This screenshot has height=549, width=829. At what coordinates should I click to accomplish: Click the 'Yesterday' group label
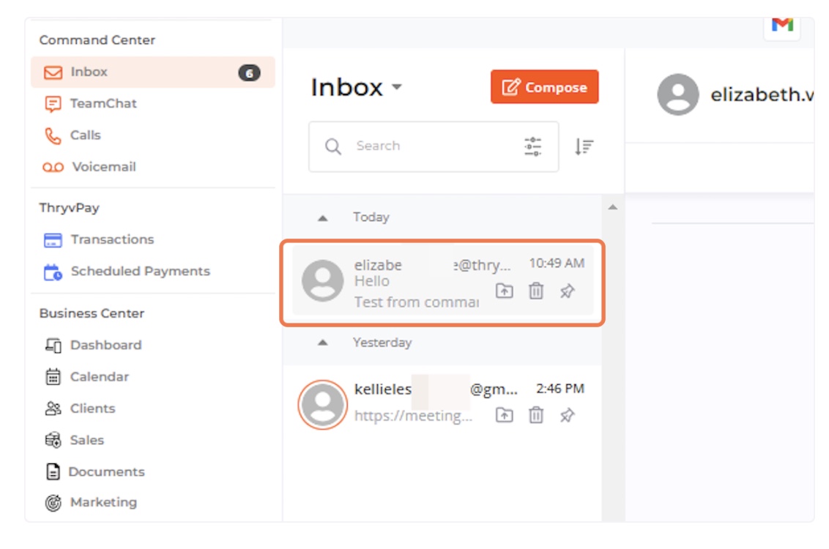382,343
